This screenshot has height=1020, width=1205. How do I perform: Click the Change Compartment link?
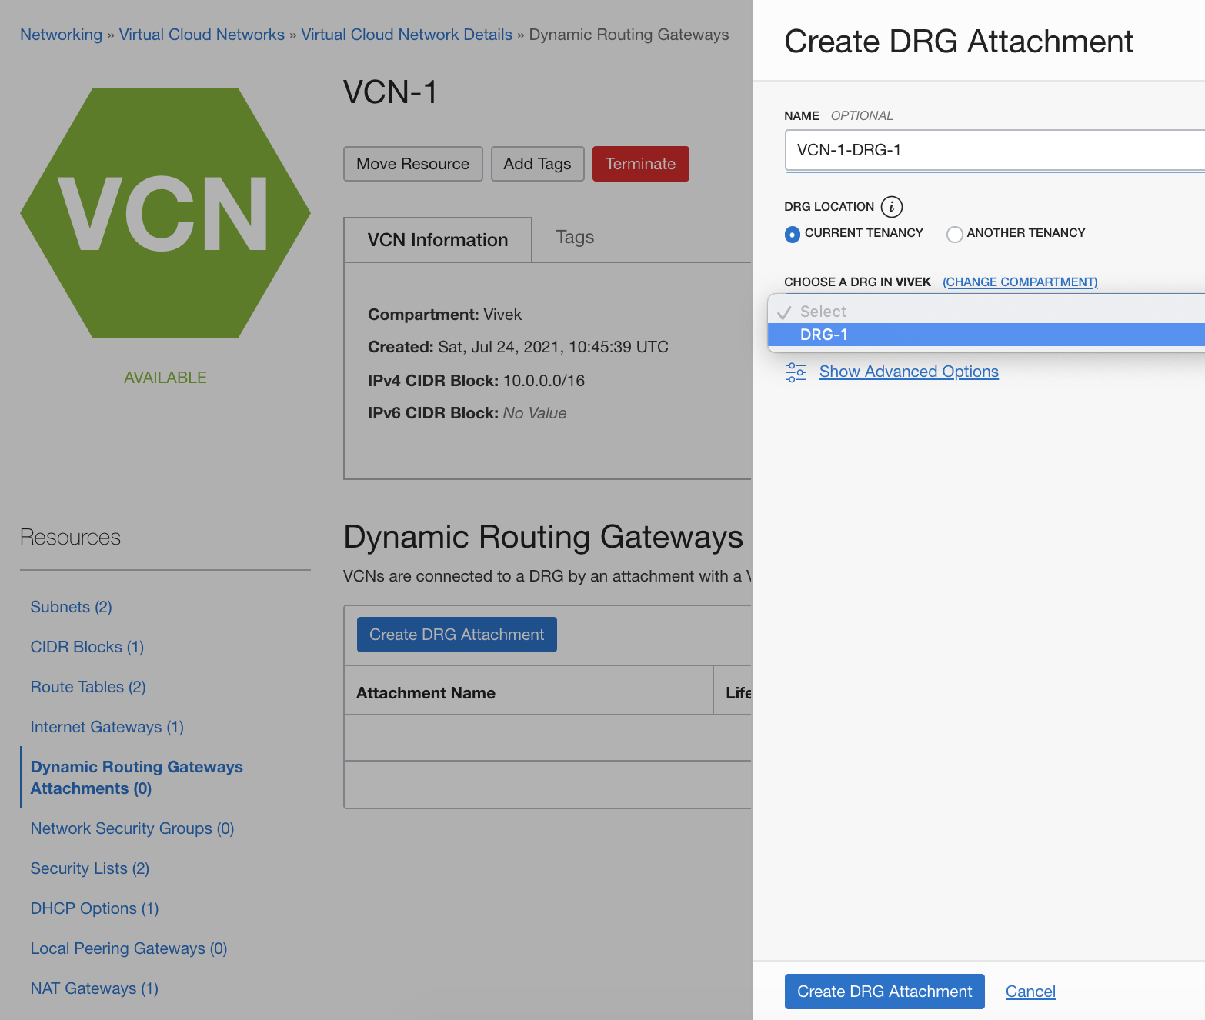pos(1020,282)
